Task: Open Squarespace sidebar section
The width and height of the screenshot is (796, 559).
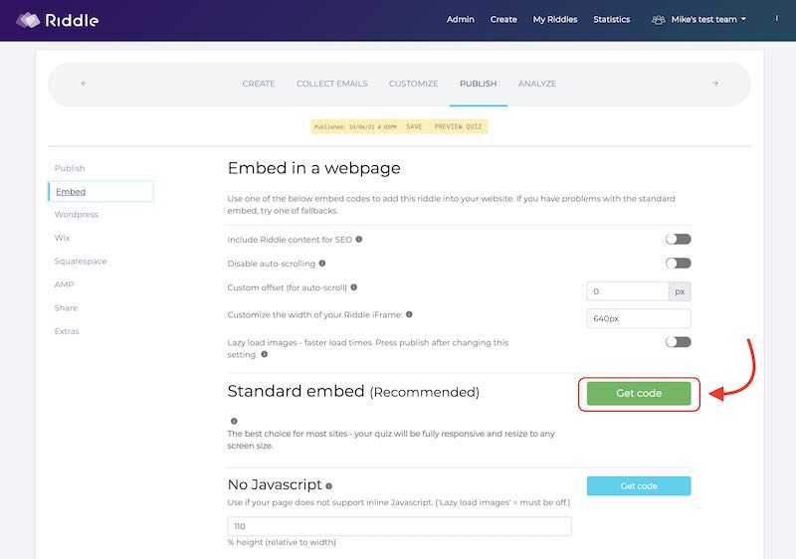Action: pyautogui.click(x=81, y=262)
